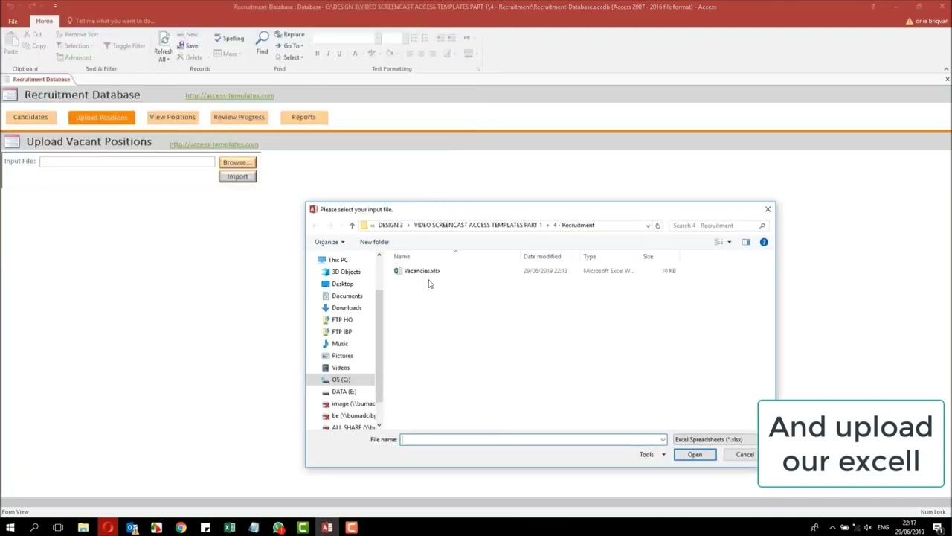Open the view options icon in dialog
This screenshot has height=536, width=952.
[718, 242]
